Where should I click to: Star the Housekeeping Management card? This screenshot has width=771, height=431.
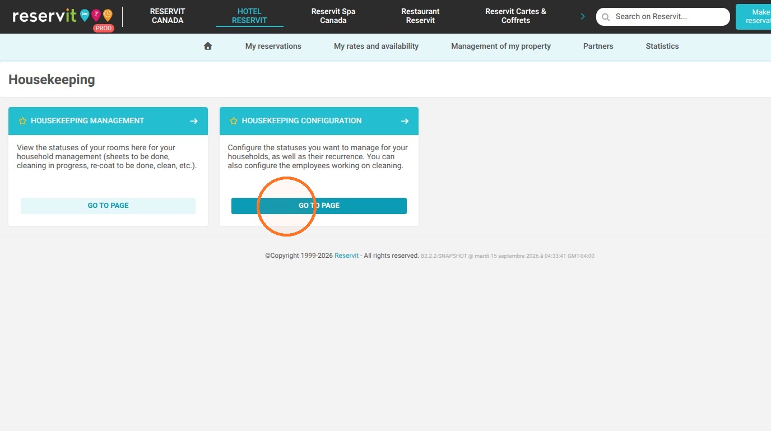(x=22, y=121)
